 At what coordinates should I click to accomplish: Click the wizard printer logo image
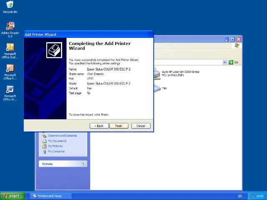(54, 50)
